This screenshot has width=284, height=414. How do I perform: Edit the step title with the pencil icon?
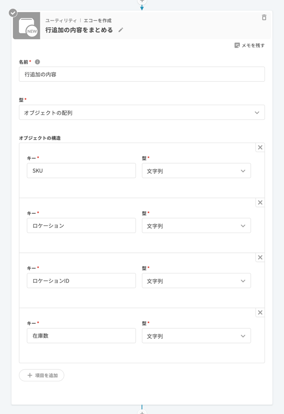tap(121, 30)
